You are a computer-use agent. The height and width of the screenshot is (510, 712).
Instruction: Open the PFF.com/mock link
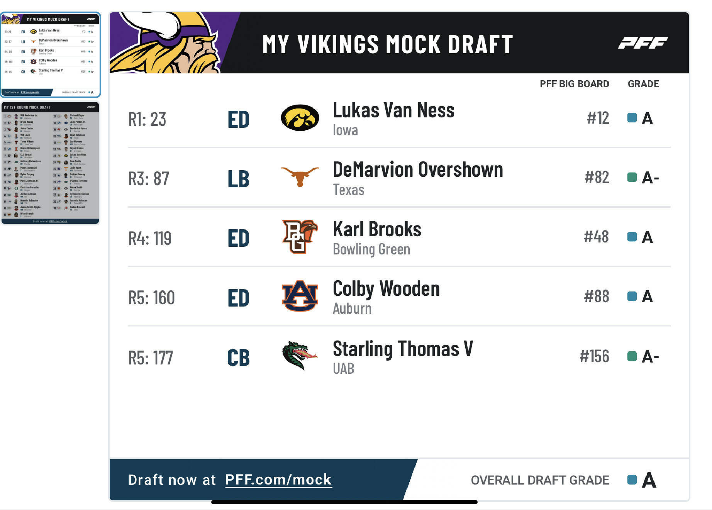pyautogui.click(x=278, y=480)
